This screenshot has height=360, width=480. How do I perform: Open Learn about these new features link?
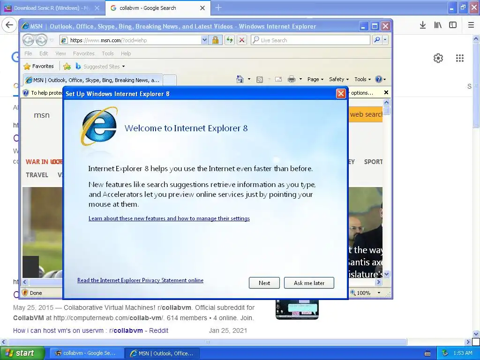tap(169, 218)
